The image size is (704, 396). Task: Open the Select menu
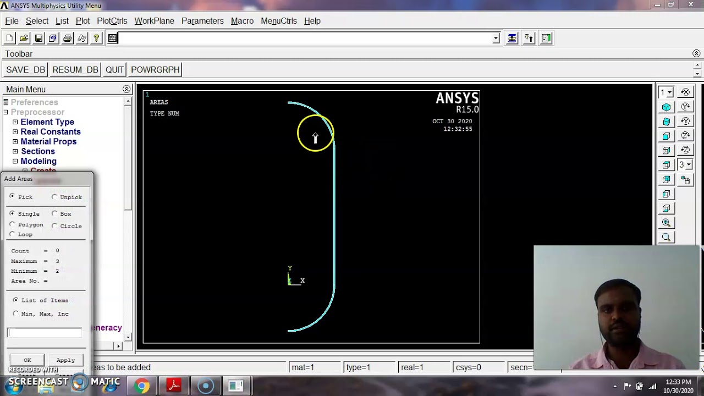pyautogui.click(x=37, y=21)
